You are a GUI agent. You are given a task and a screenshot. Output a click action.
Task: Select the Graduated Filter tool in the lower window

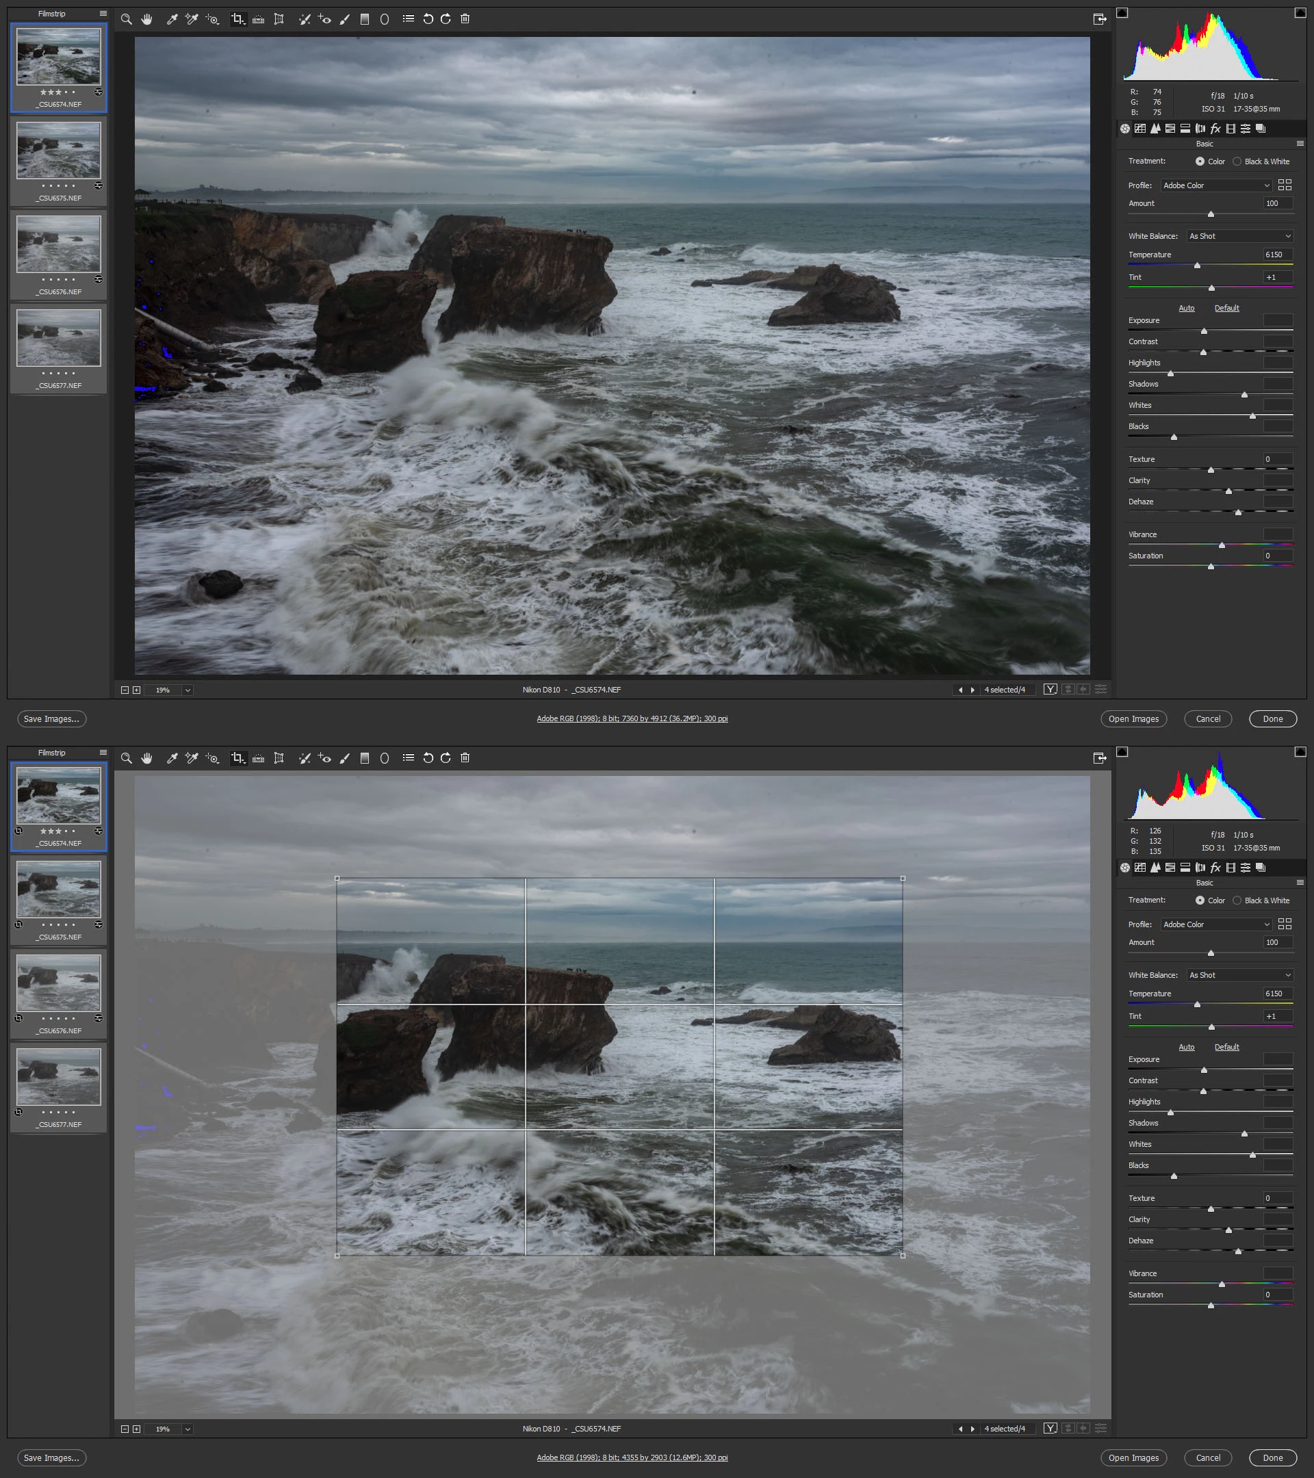(x=365, y=757)
